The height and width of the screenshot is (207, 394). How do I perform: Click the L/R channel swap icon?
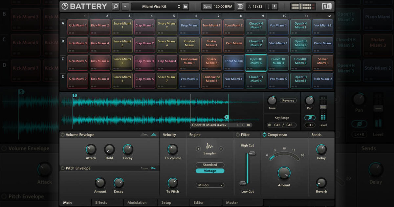point(310,125)
